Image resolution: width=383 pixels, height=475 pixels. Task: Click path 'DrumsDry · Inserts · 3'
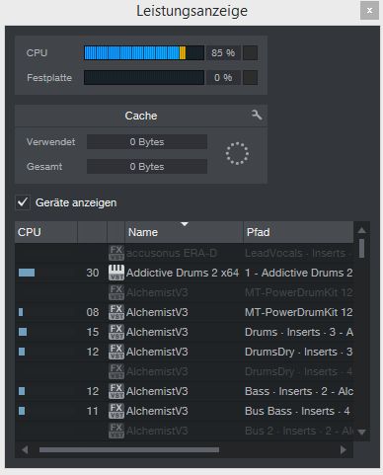(298, 352)
